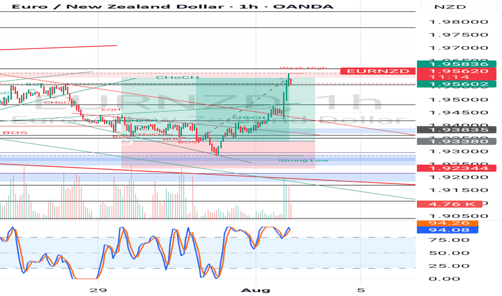Click the 1.97500 price axis label
The image size is (502, 296).
[x=458, y=35]
